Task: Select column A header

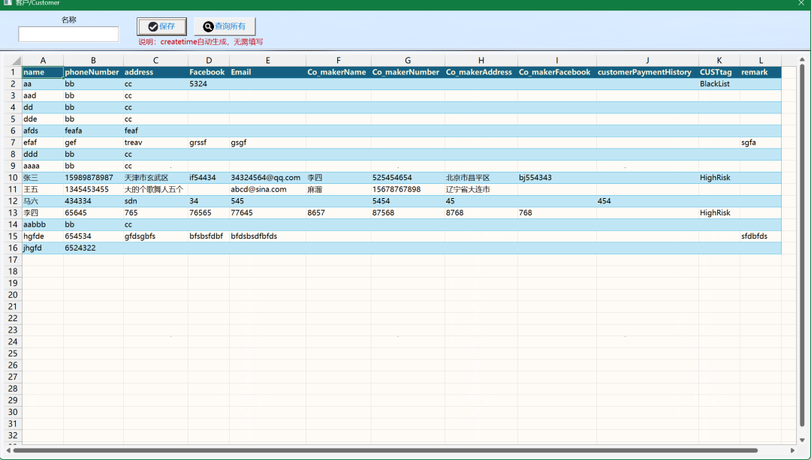Action: pyautogui.click(x=42, y=61)
